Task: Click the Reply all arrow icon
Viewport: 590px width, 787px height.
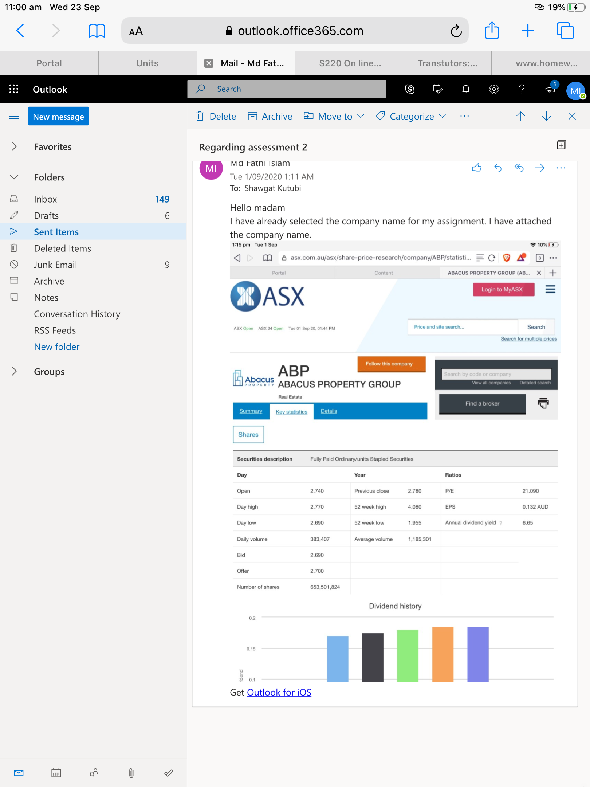Action: (519, 168)
